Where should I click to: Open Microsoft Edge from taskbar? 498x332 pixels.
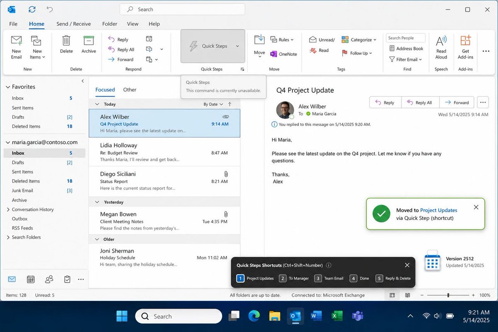[254, 316]
